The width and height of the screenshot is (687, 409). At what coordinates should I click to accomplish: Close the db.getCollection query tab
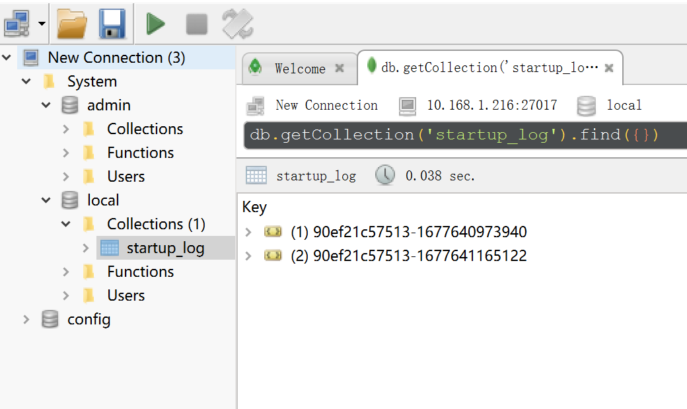(x=609, y=68)
